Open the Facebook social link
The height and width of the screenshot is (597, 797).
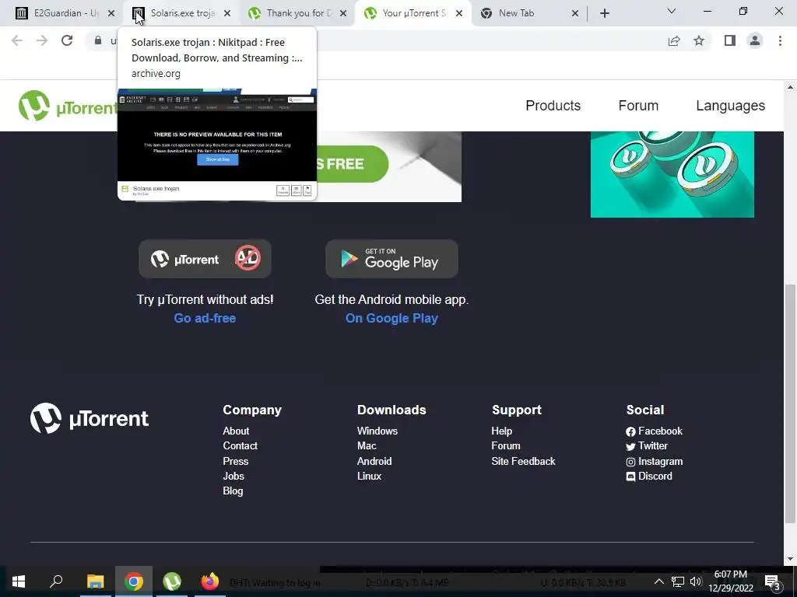click(x=654, y=431)
